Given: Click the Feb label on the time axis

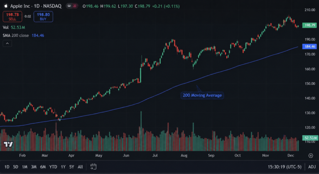Looking at the screenshot, I should point(22,155).
